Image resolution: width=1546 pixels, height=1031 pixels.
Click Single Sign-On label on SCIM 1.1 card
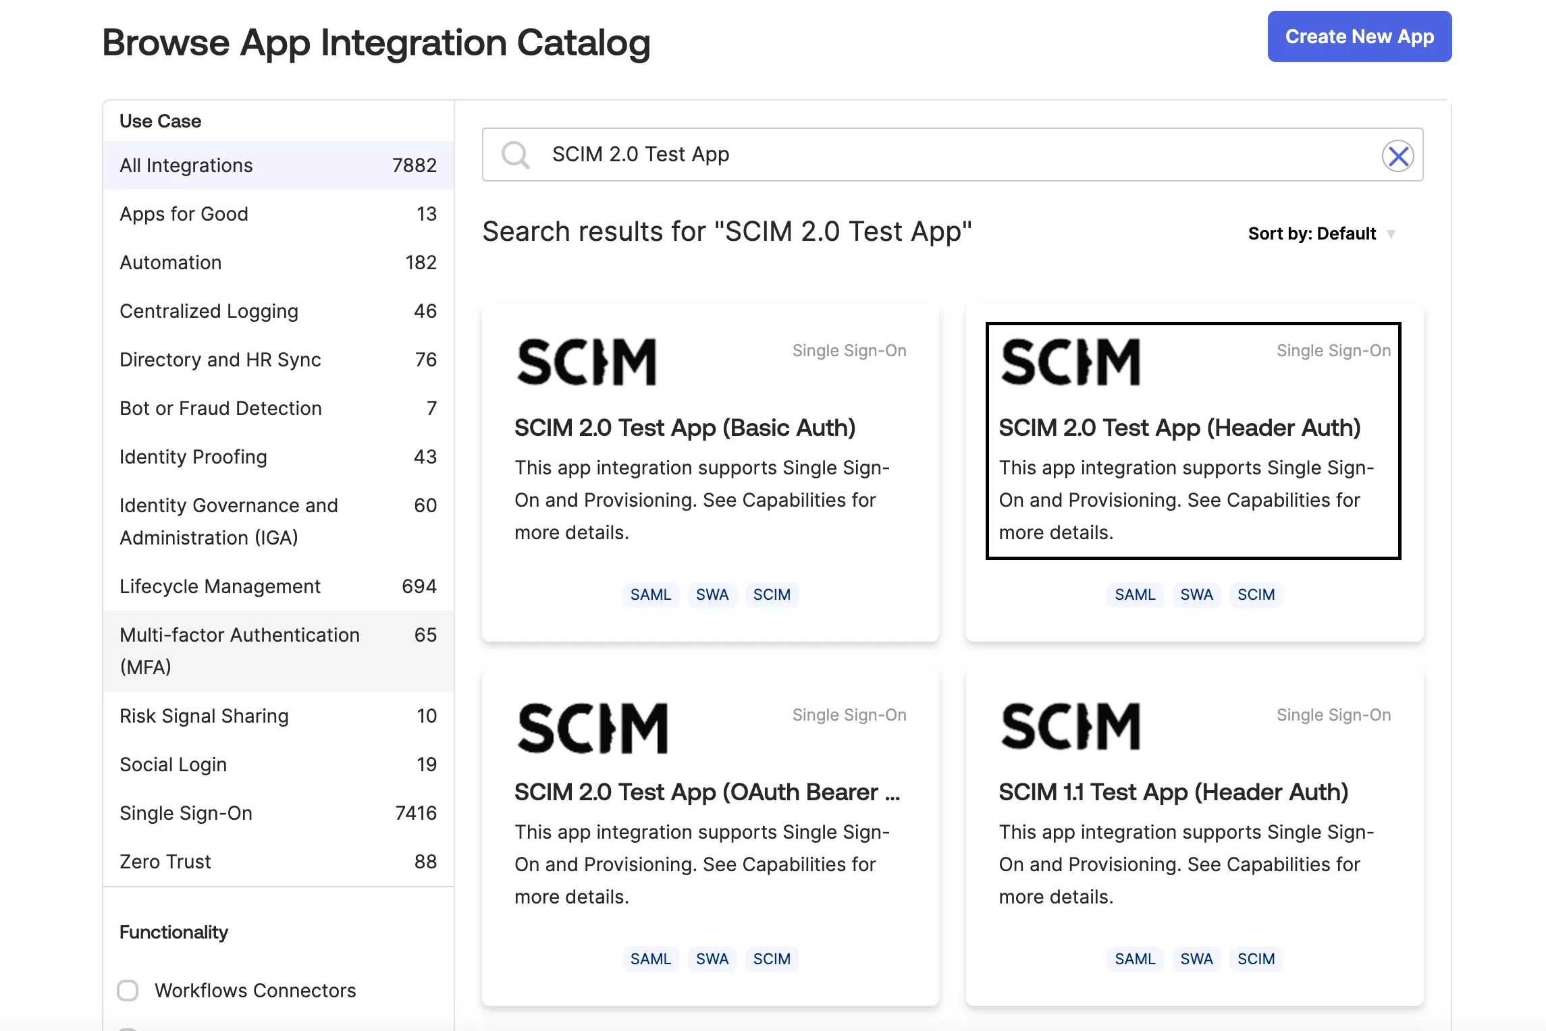click(x=1333, y=715)
